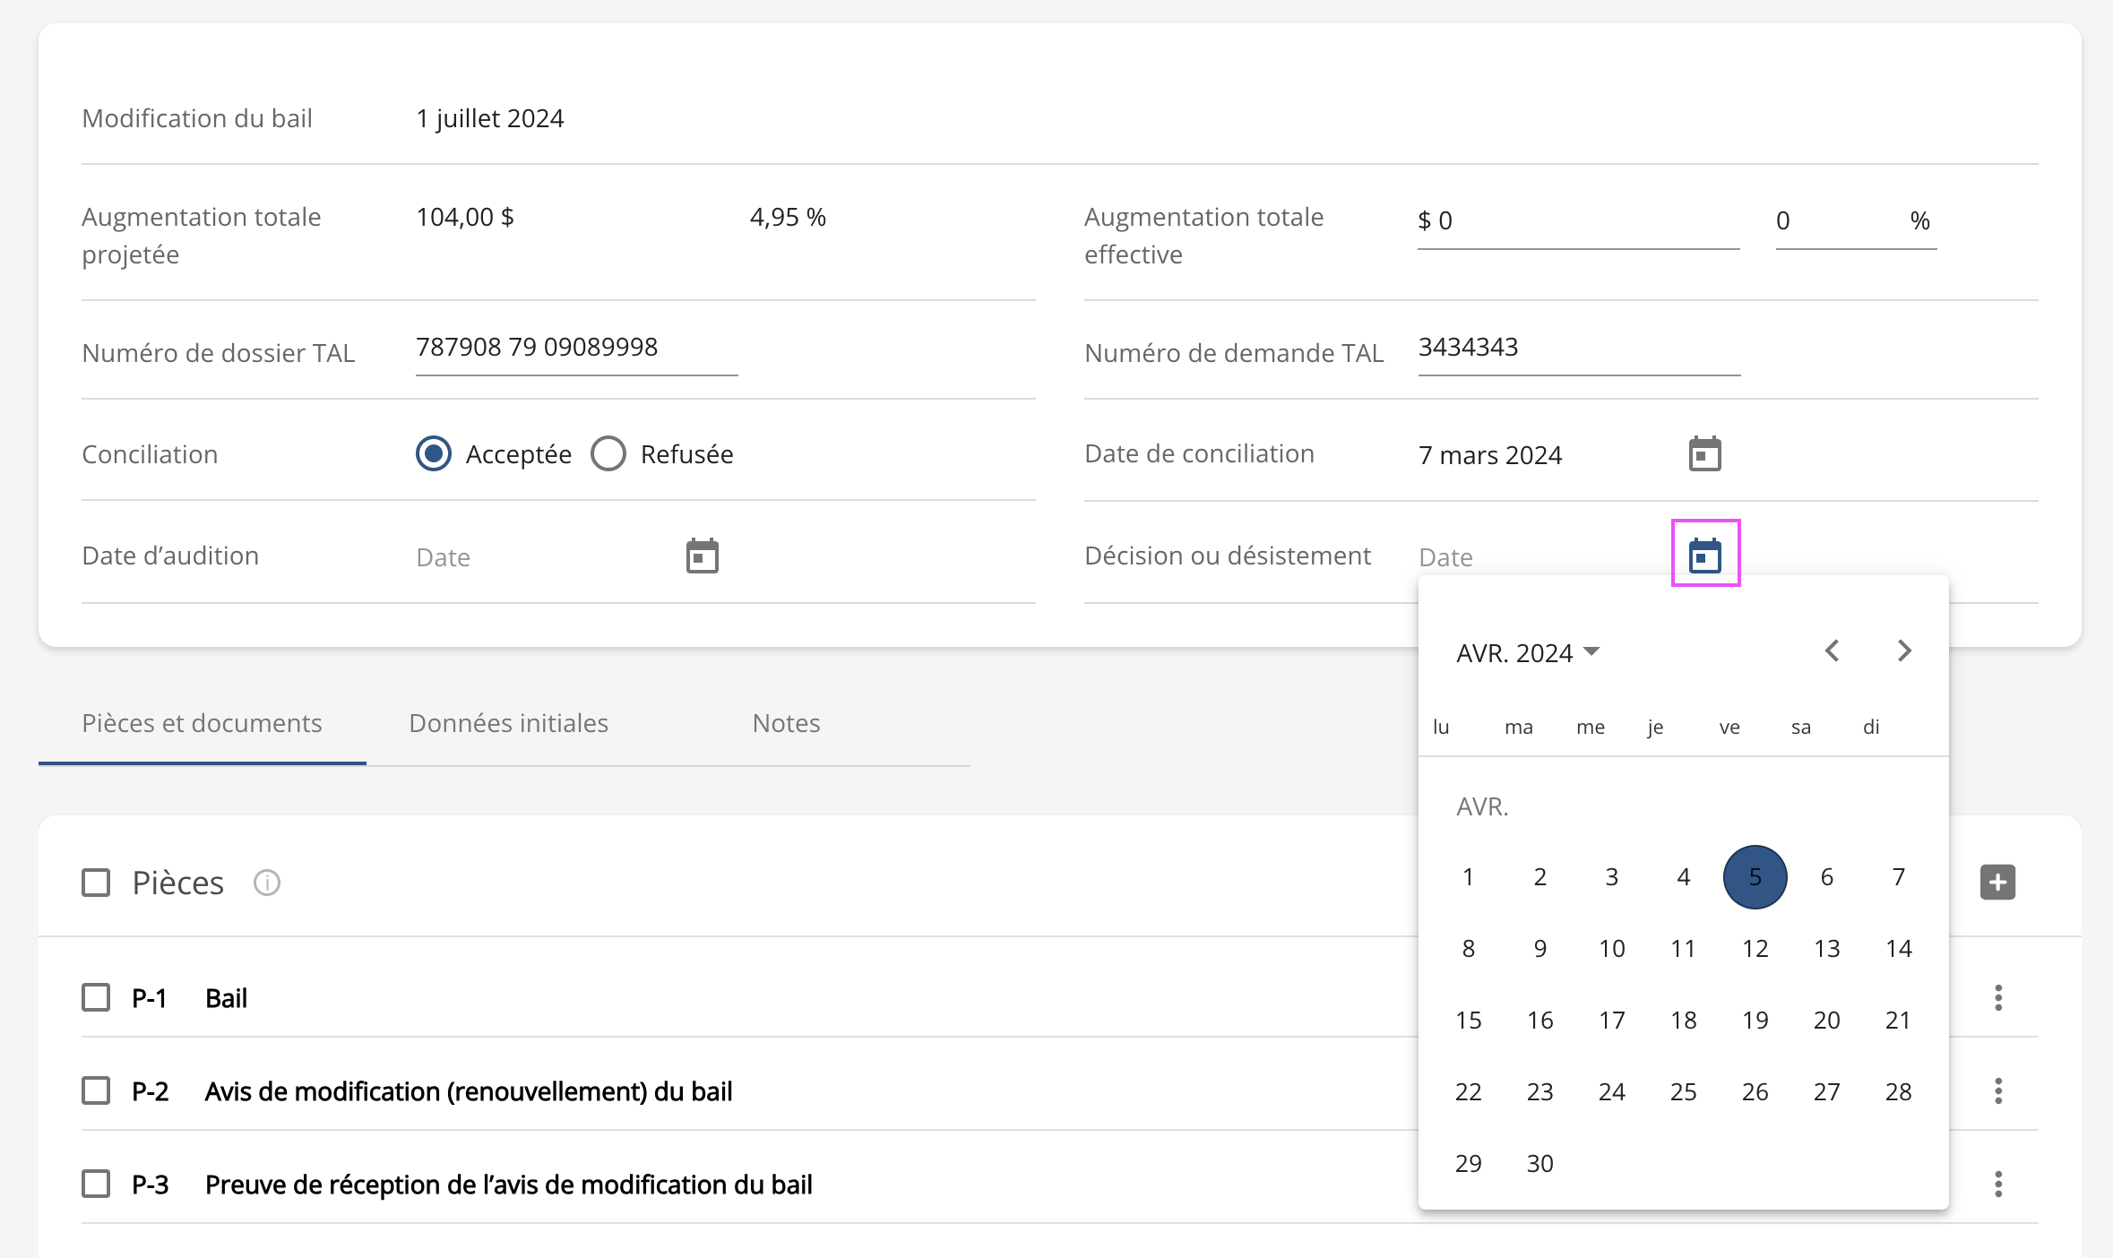Select the Refusée conciliation radio button

click(608, 454)
